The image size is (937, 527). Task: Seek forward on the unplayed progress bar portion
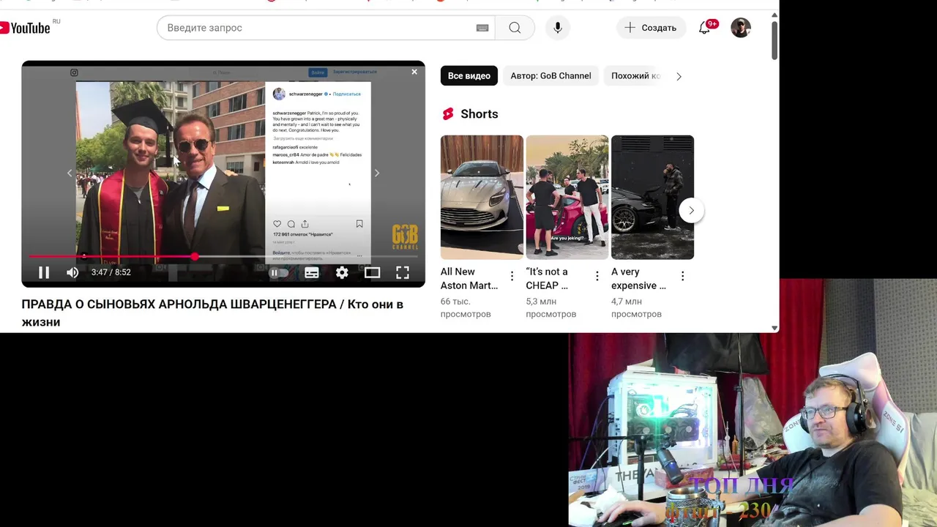(307, 256)
